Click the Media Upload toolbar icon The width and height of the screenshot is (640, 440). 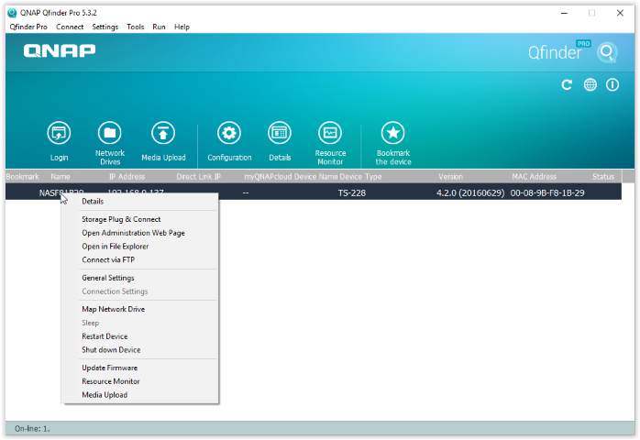(x=163, y=134)
